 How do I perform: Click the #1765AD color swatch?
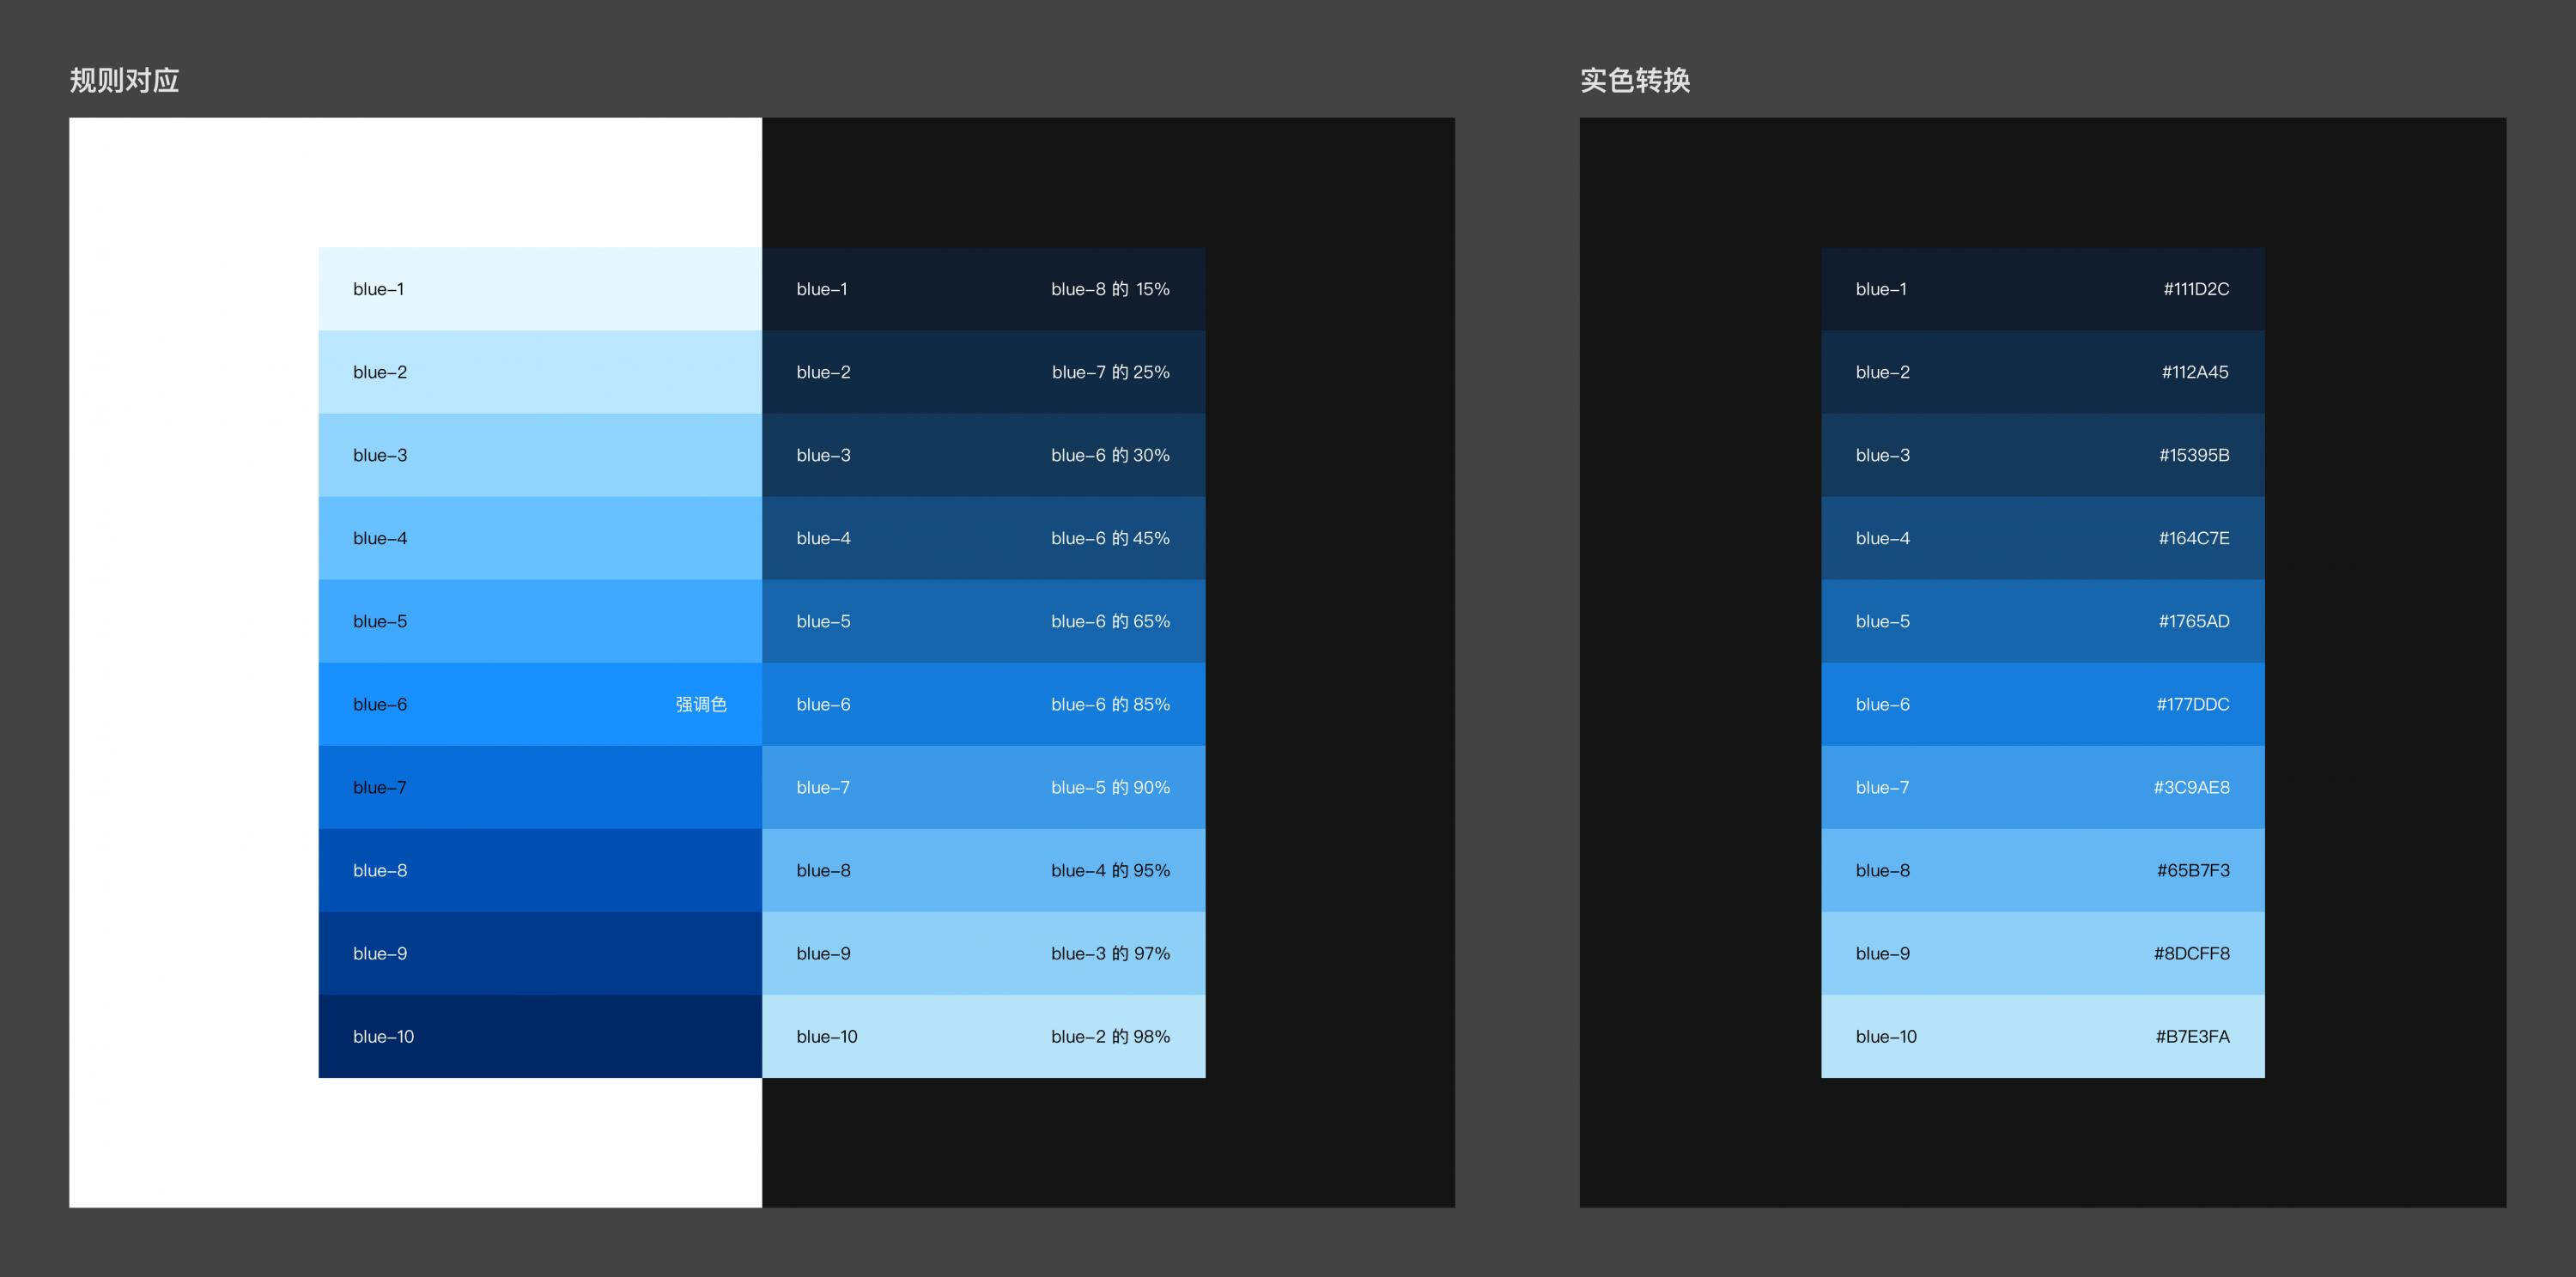tap(2042, 620)
